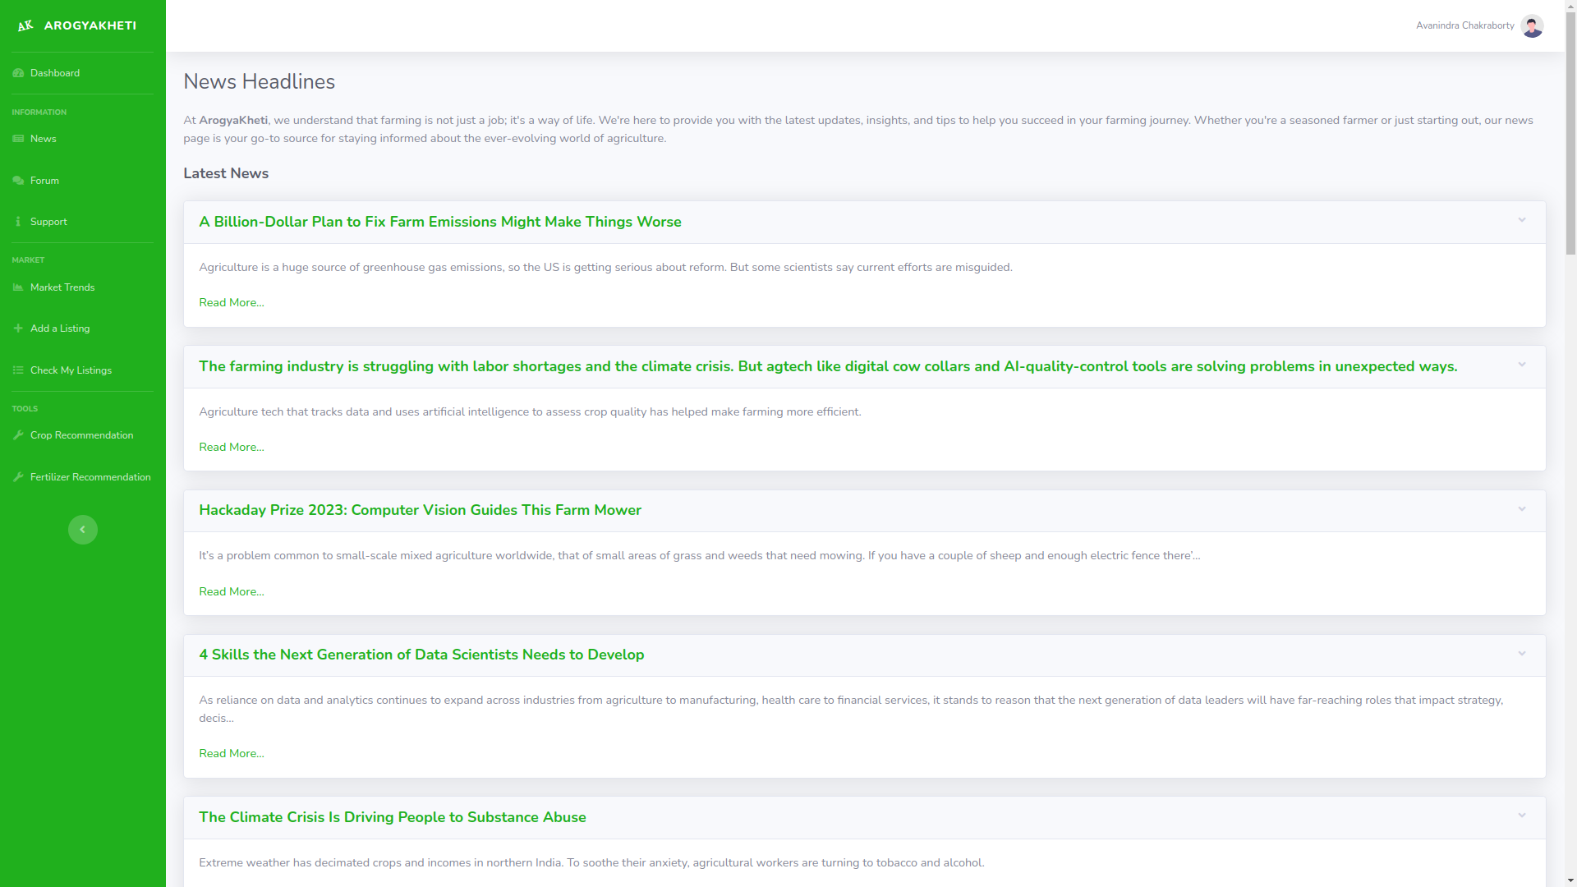Open the Climate Crisis Substance Abuse headline
This screenshot has height=887, width=1577.
coord(392,817)
